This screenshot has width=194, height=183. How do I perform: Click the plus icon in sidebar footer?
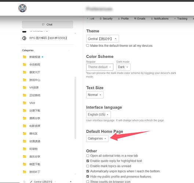click(x=70, y=182)
